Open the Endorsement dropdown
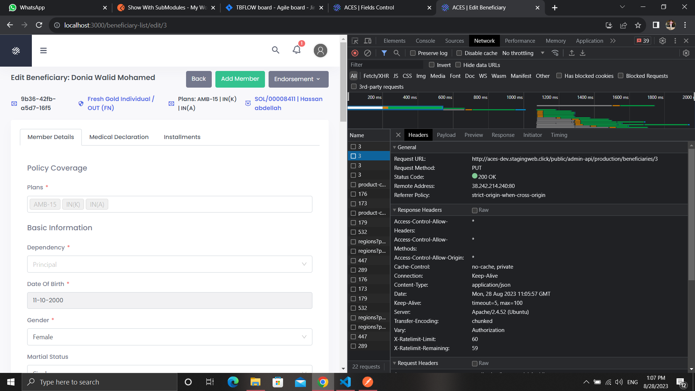The width and height of the screenshot is (695, 391). pos(298,79)
